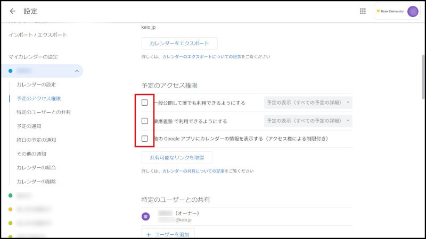426x239 pixels.
Task: Click the 共有可能なリンクを取得 button
Action: (177, 158)
